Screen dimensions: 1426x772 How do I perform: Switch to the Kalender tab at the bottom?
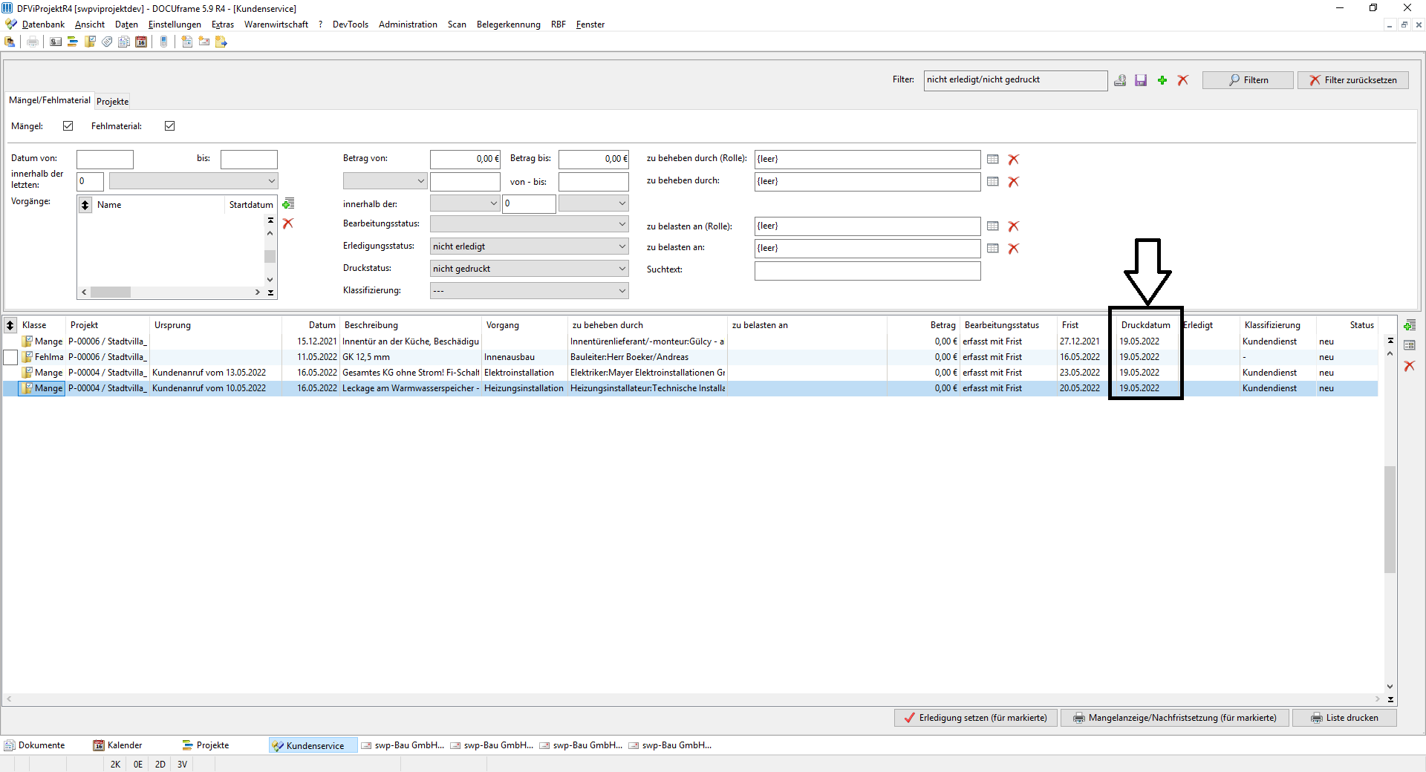coord(118,745)
